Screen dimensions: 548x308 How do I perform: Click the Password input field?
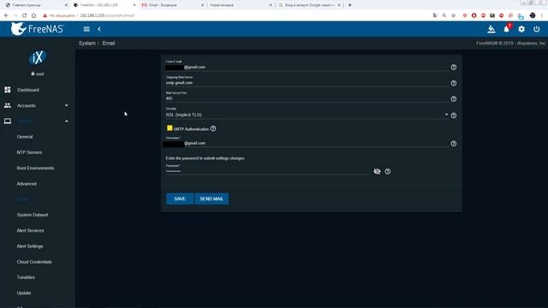(x=267, y=171)
